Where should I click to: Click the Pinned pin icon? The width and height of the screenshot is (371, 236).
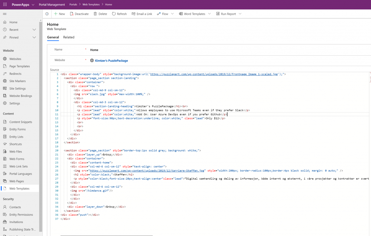click(5, 37)
